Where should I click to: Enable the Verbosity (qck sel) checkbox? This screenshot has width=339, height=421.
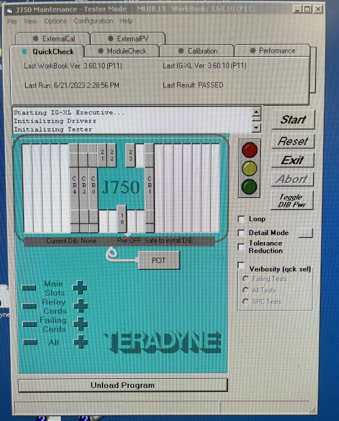(x=241, y=266)
